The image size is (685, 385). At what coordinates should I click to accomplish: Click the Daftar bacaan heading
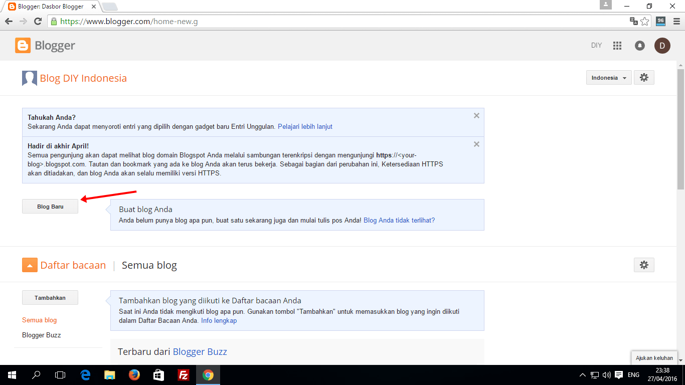point(73,265)
